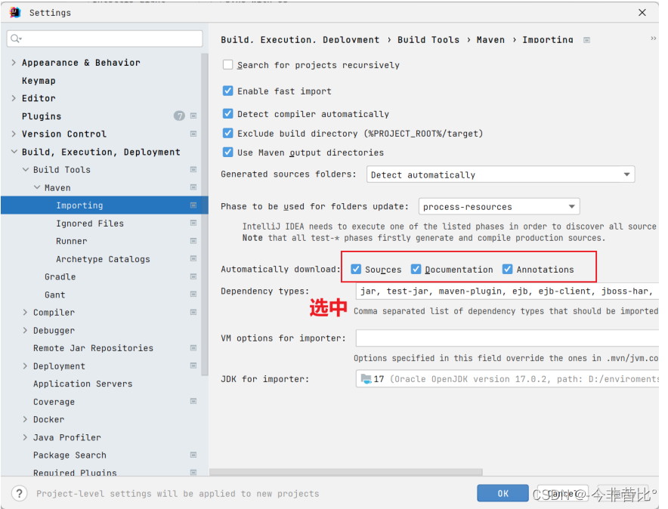
Task: Expand the Editor section
Action: [14, 98]
